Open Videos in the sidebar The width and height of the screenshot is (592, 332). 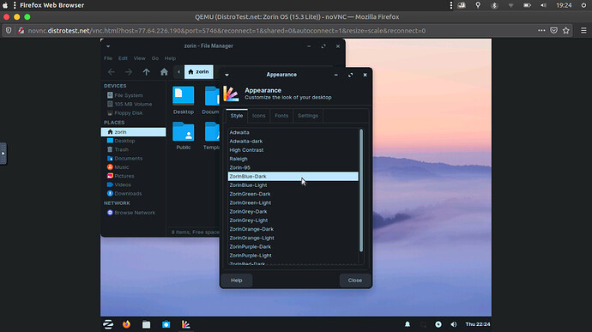coord(133,184)
